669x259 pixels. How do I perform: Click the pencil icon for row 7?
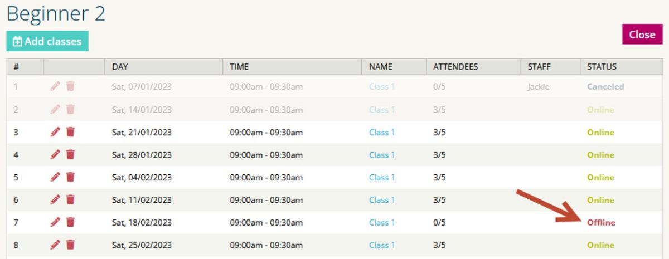click(x=55, y=222)
